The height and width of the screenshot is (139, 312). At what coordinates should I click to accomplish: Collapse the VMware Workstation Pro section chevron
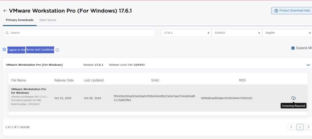tap(308, 65)
